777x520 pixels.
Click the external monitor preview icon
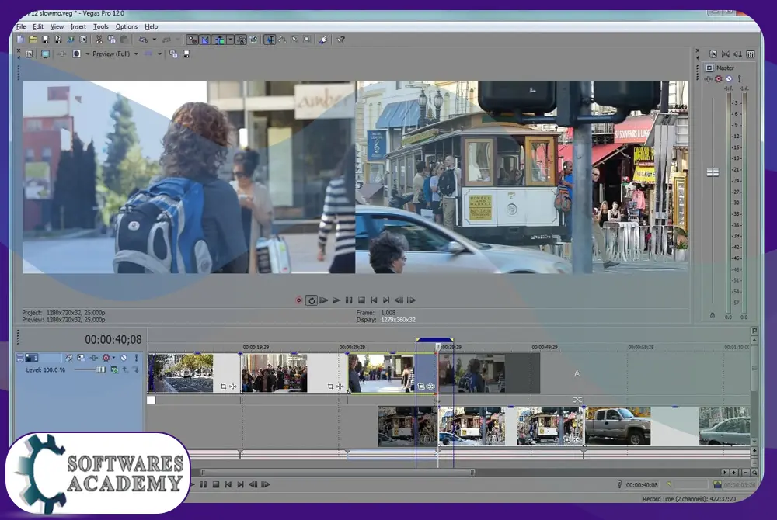point(45,54)
